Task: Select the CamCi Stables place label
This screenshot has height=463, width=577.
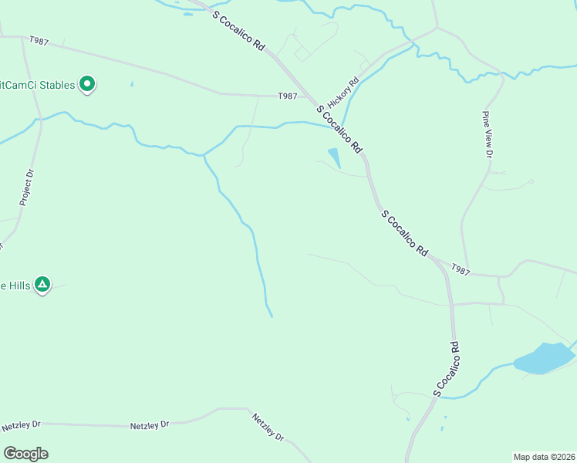Action: tap(37, 85)
